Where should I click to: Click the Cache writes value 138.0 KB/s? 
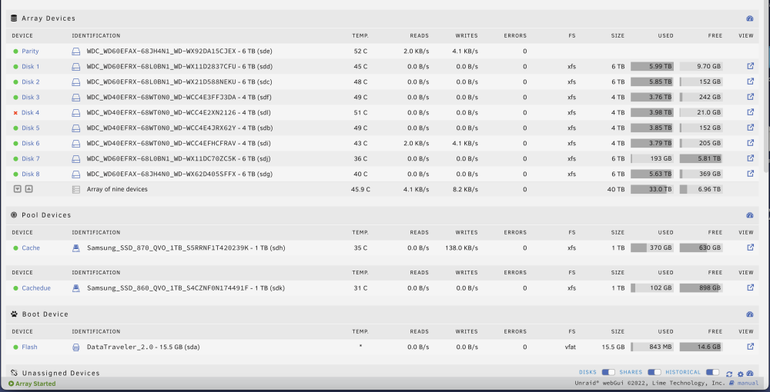tap(460, 248)
